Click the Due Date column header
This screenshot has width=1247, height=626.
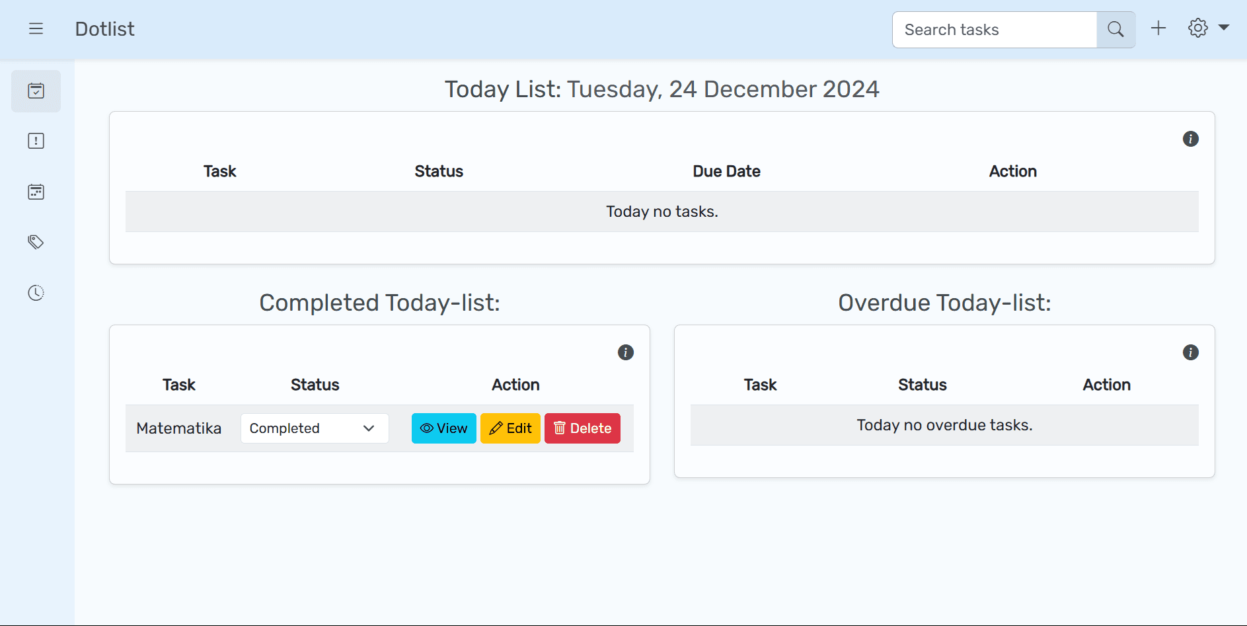pos(726,171)
